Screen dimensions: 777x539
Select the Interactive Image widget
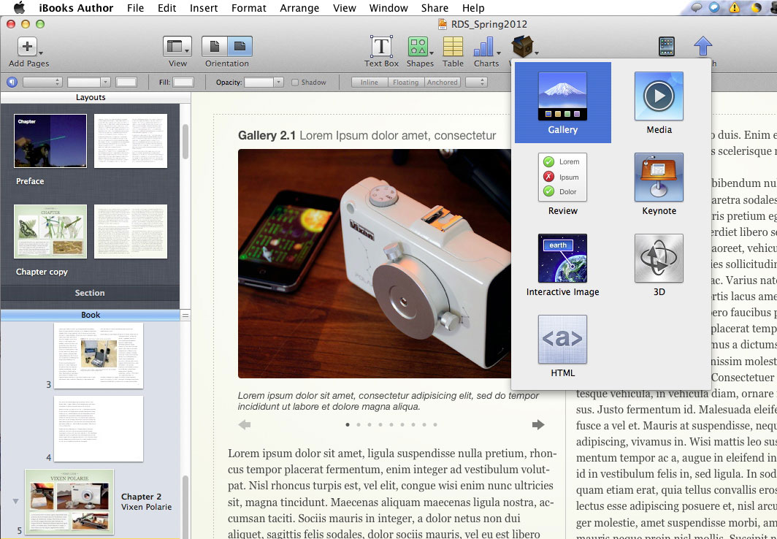click(562, 265)
